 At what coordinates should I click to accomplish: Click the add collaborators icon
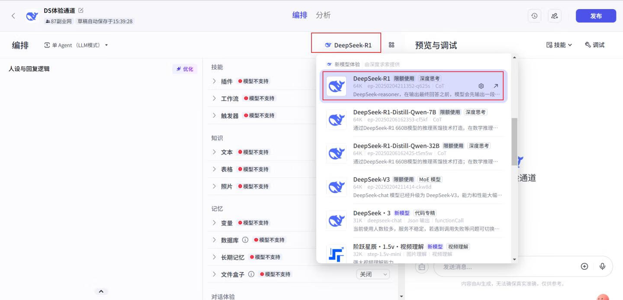click(x=555, y=16)
